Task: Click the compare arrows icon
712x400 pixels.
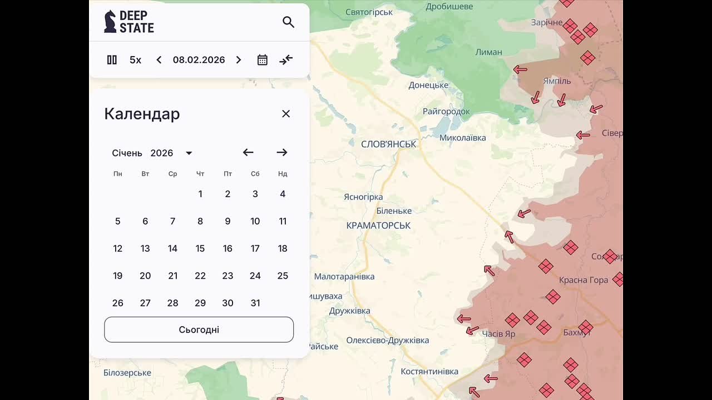Action: 286,60
